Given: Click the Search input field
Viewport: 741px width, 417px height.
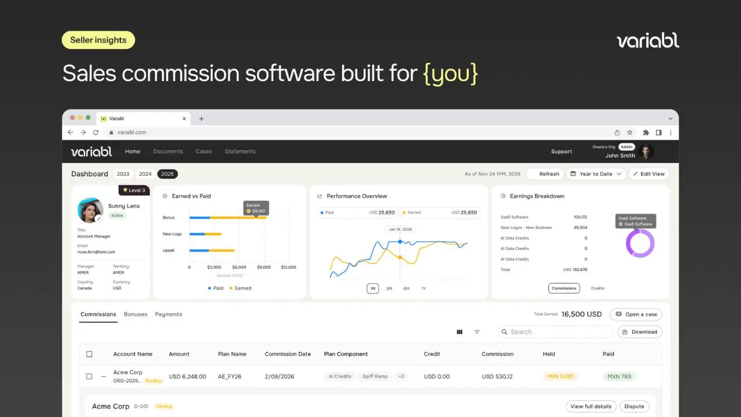Looking at the screenshot, I should [x=555, y=332].
